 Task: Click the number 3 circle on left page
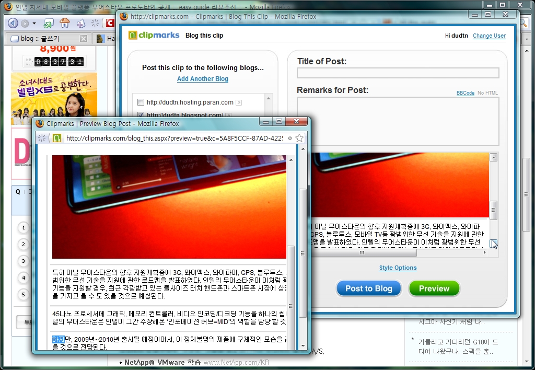click(24, 261)
